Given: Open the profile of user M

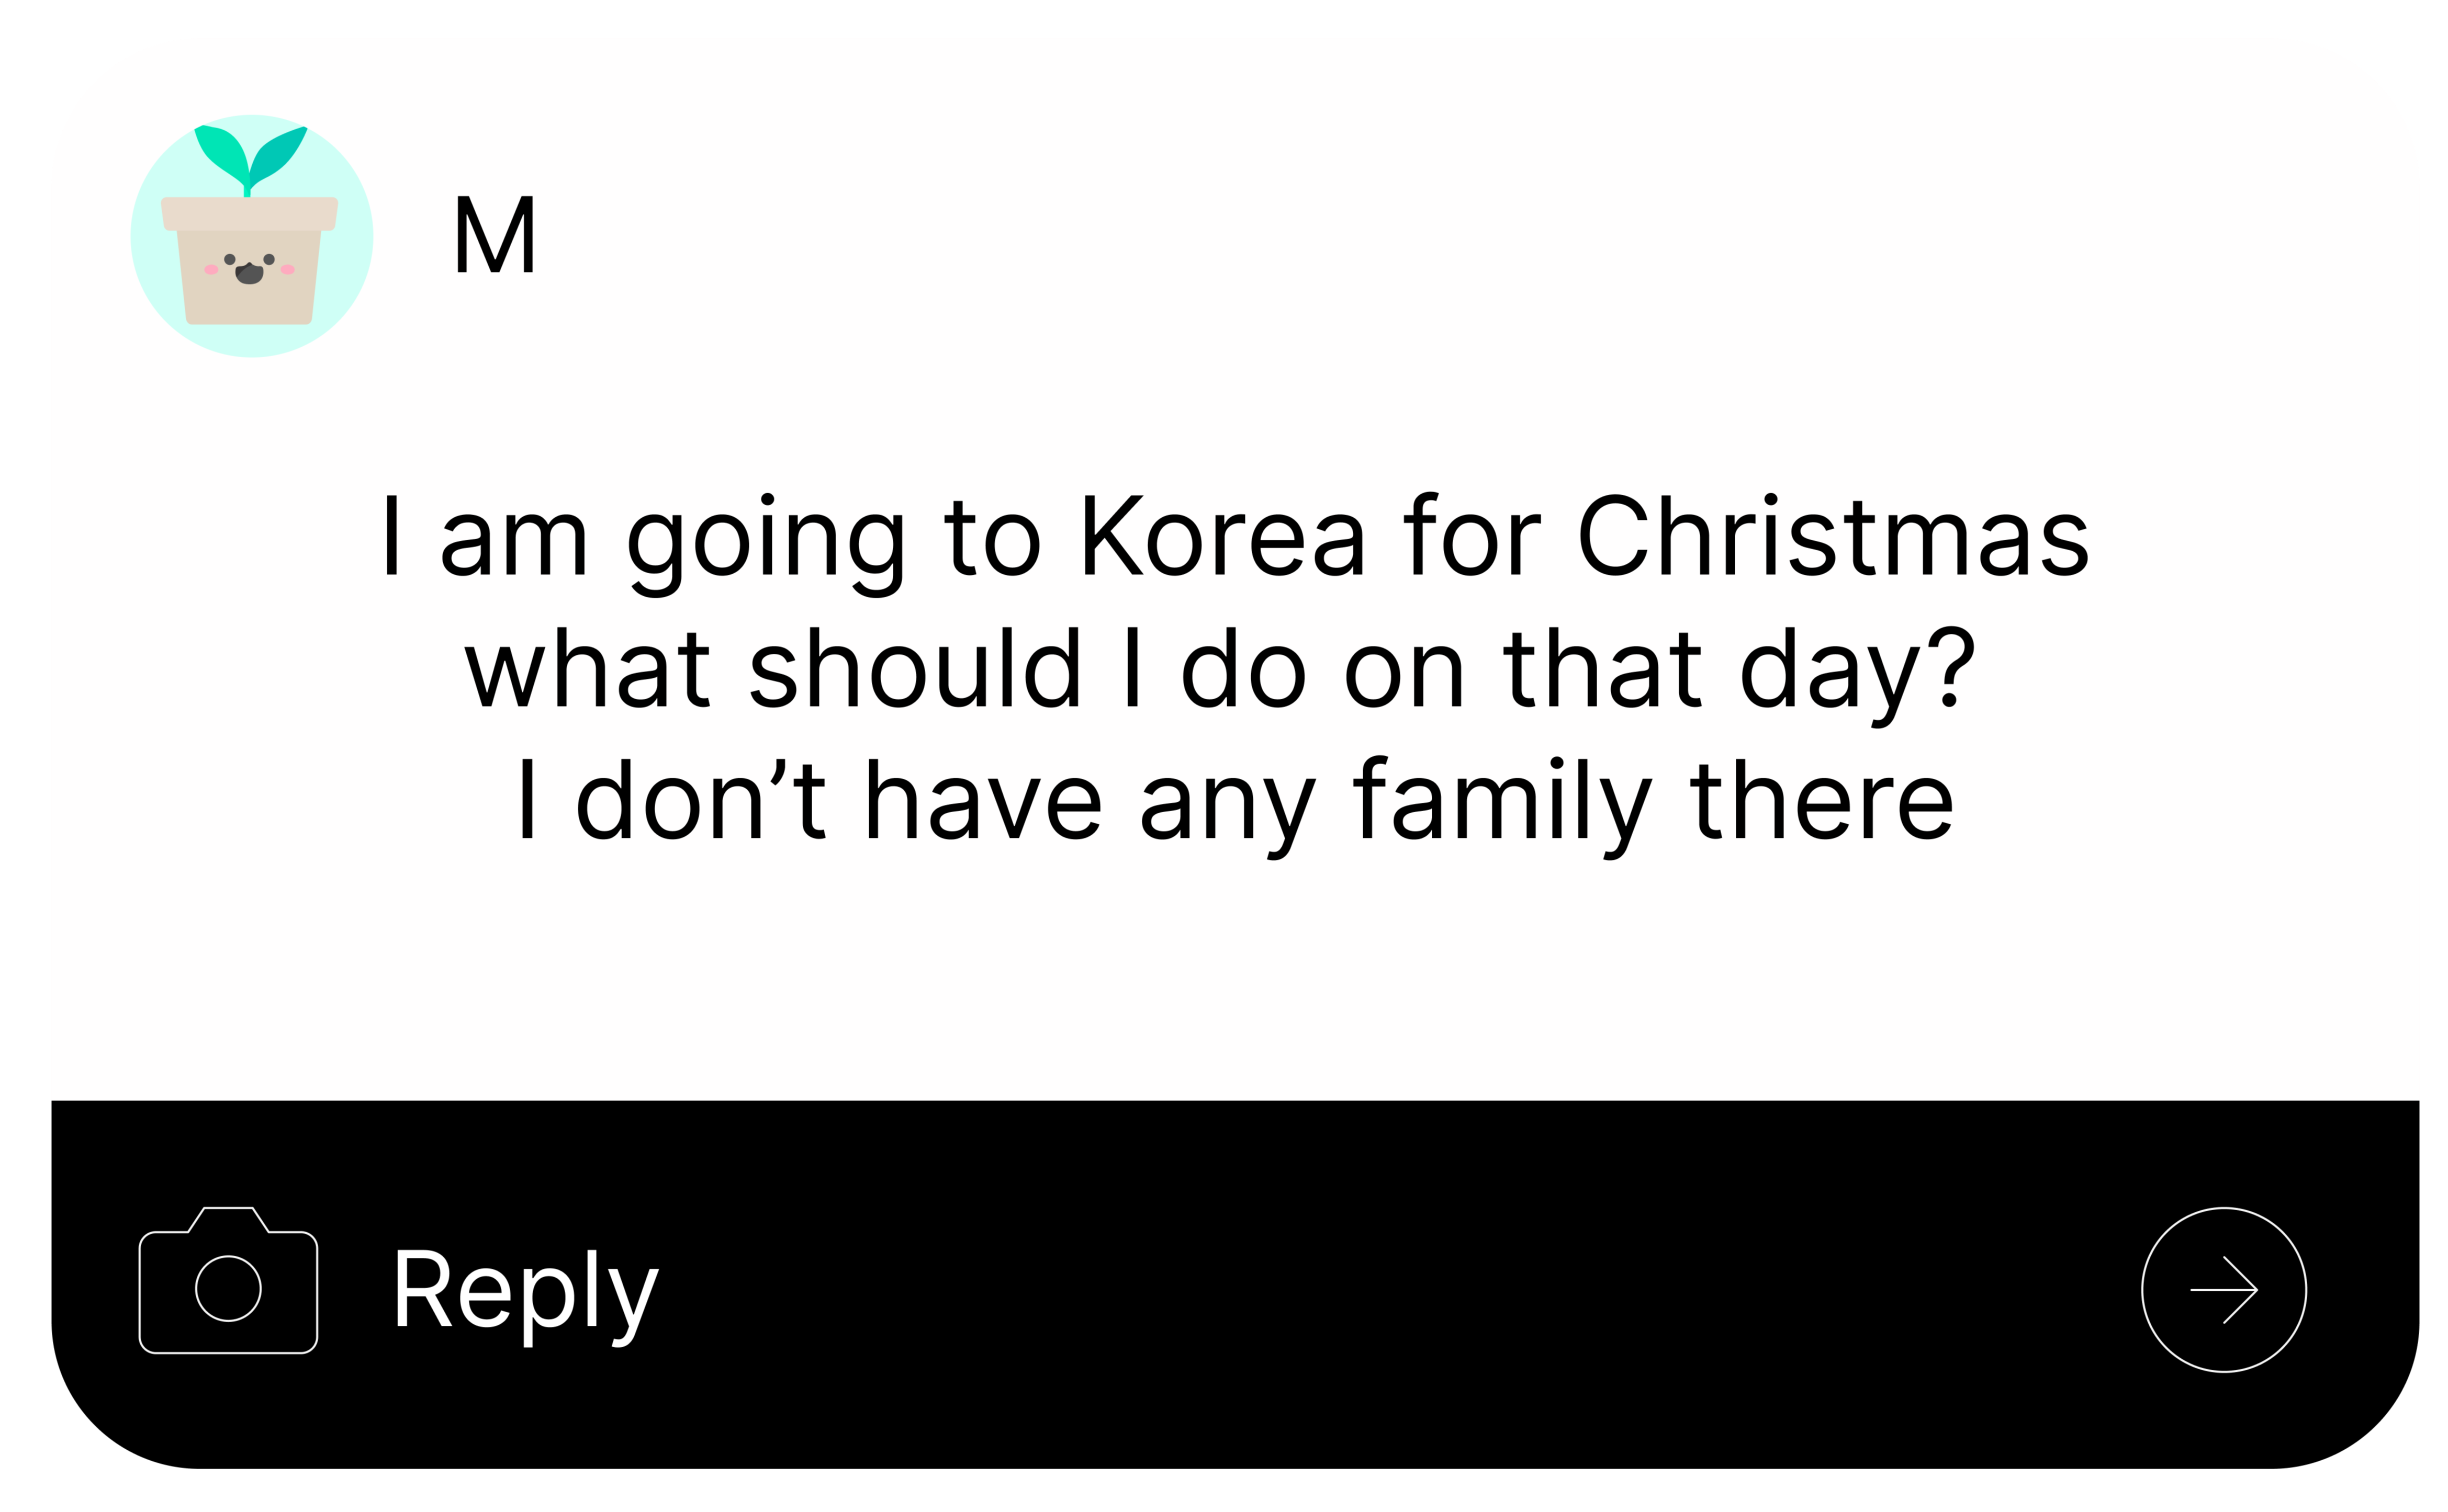Looking at the screenshot, I should point(495,234).
